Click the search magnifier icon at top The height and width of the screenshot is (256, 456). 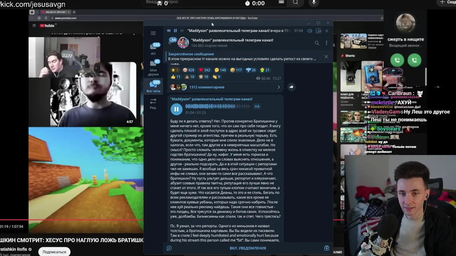pyautogui.click(x=295, y=2)
